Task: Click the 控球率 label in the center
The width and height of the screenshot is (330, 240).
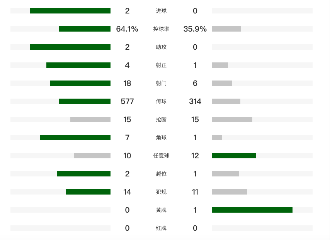Action: point(161,29)
